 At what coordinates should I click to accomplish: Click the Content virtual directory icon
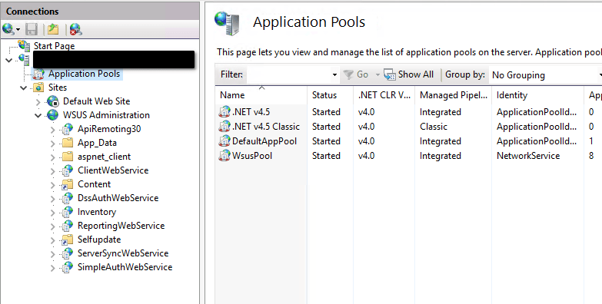coord(68,184)
